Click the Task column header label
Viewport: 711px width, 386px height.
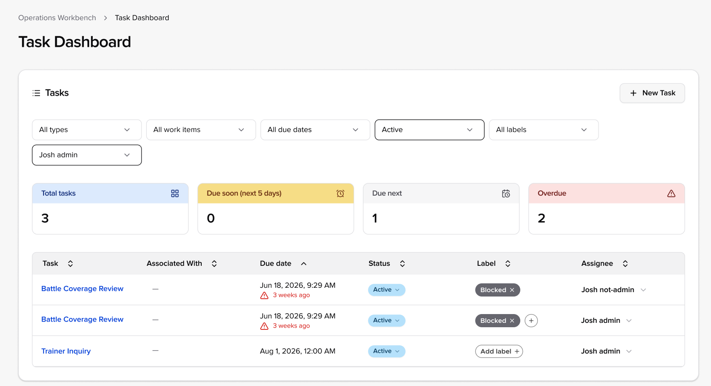pyautogui.click(x=51, y=264)
